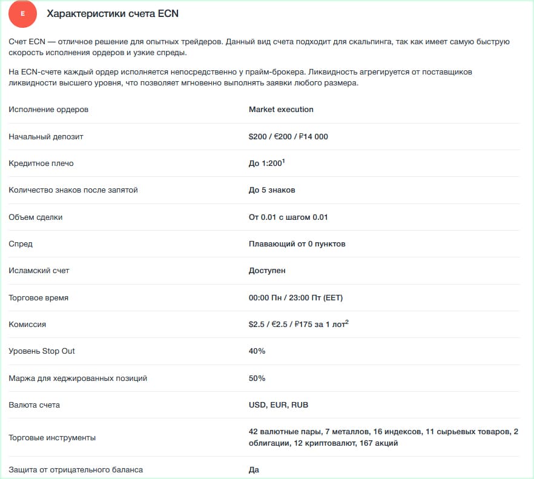This screenshot has height=479, width=534.
Task: Click the "Объем сделки" label
Action: [36, 217]
